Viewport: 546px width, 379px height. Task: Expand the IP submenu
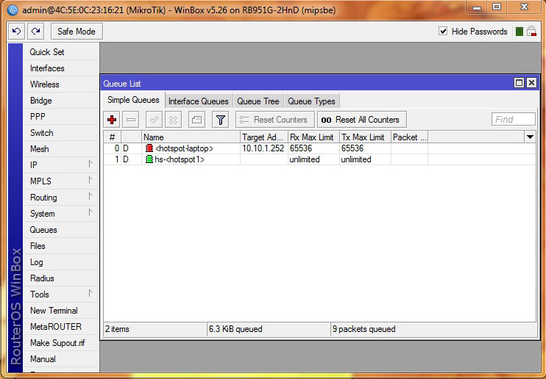click(91, 165)
